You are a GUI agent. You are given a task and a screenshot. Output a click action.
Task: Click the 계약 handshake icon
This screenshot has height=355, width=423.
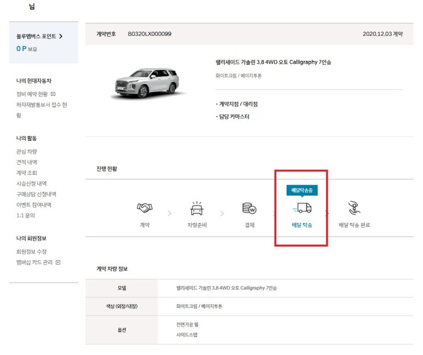(144, 208)
